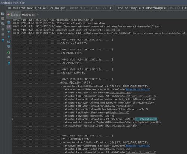Clear logcat with the trash can icon
The height and width of the screenshot is (154, 187).
(9, 22)
